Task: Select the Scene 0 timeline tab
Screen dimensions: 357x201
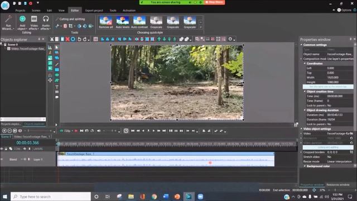Action: tap(6, 137)
